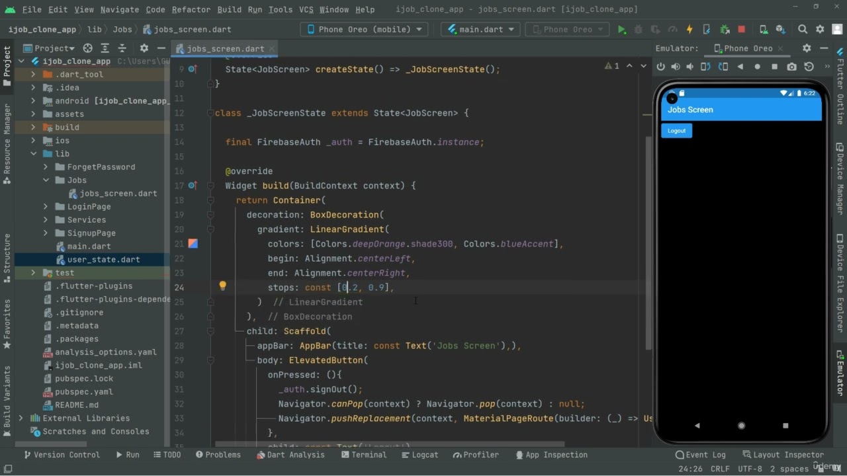Open the Refactor menu

(190, 9)
